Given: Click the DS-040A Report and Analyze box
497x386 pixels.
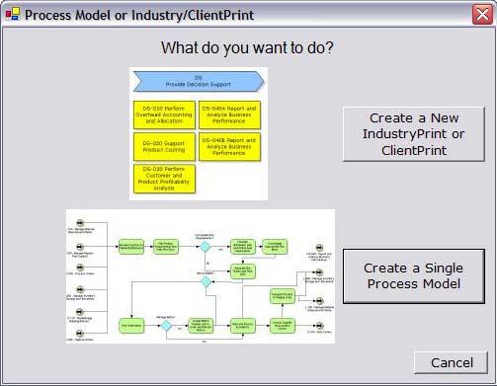Looking at the screenshot, I should 229,115.
